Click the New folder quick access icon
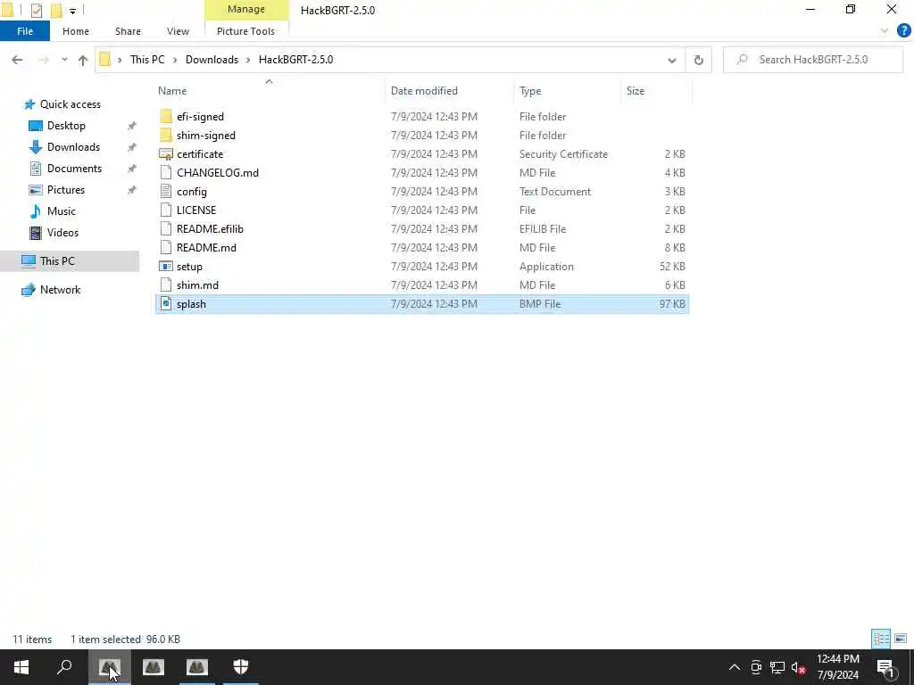Image resolution: width=914 pixels, height=685 pixels. pyautogui.click(x=56, y=10)
